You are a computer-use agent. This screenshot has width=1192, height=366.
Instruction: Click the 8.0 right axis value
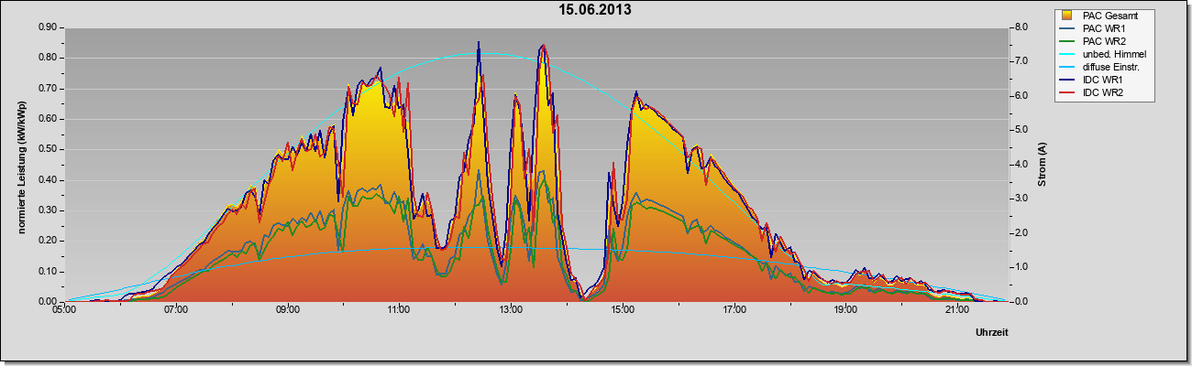pos(1021,27)
